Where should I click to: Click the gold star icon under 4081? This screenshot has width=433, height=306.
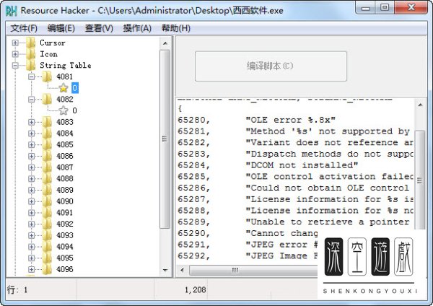tap(64, 88)
